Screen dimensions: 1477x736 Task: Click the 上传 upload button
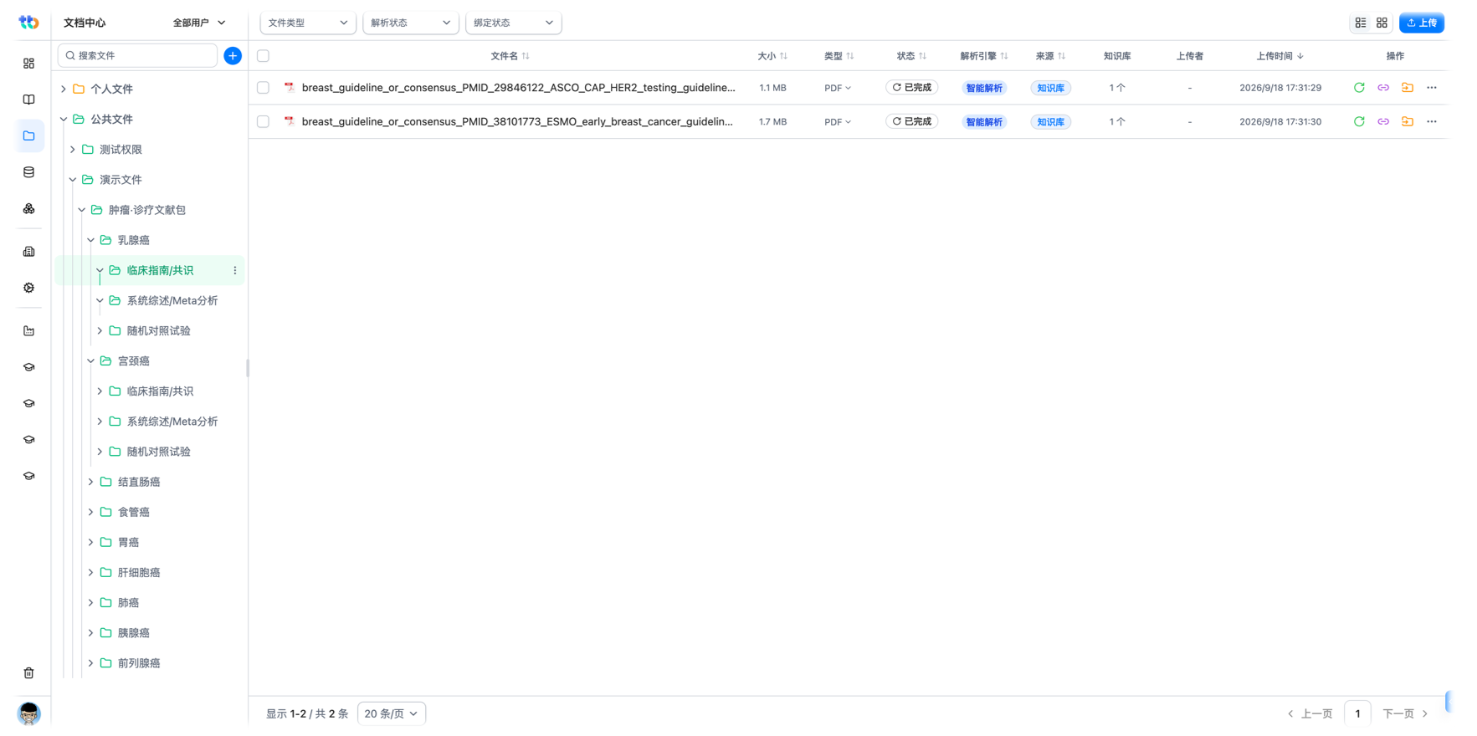1422,23
